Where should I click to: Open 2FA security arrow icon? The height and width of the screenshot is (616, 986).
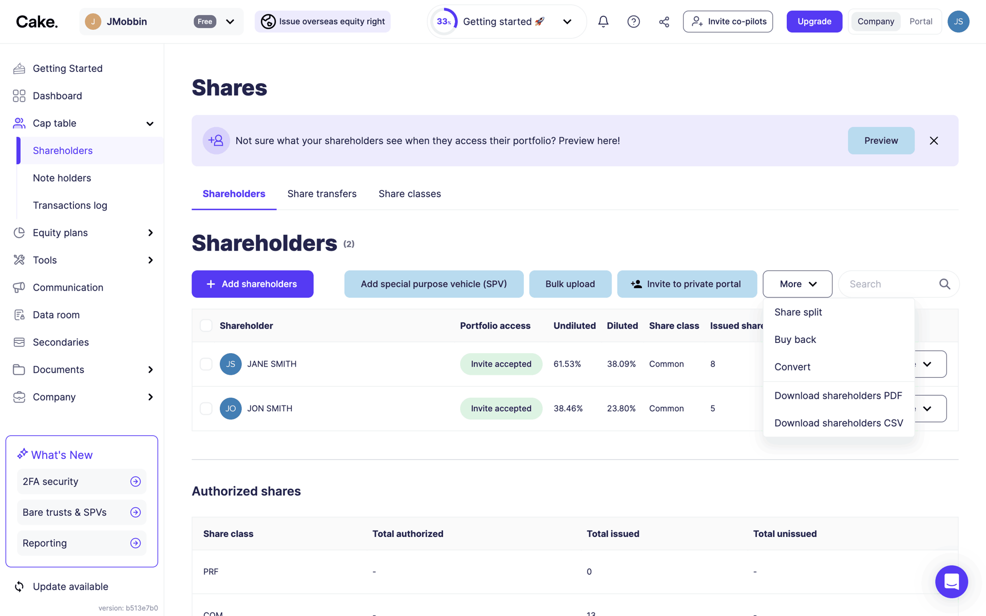tap(136, 482)
